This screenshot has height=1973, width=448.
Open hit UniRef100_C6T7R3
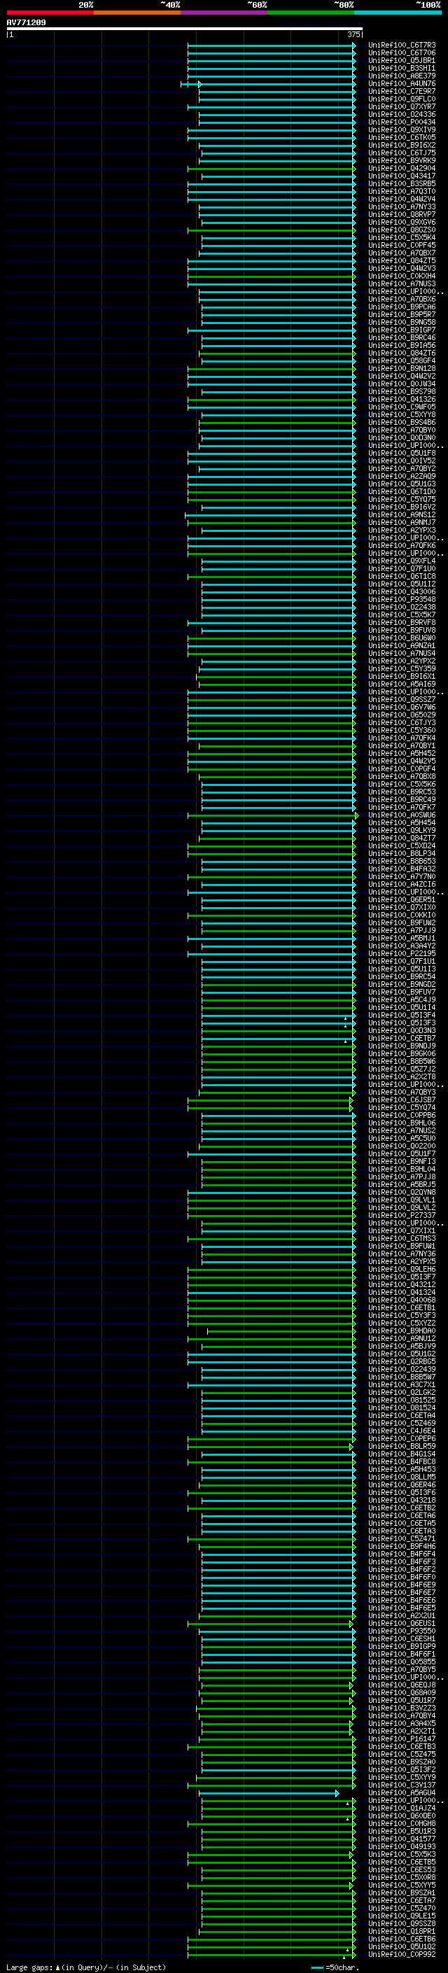click(401, 45)
